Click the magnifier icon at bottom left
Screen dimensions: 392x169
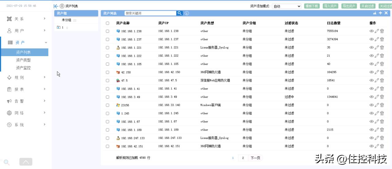click(7, 162)
